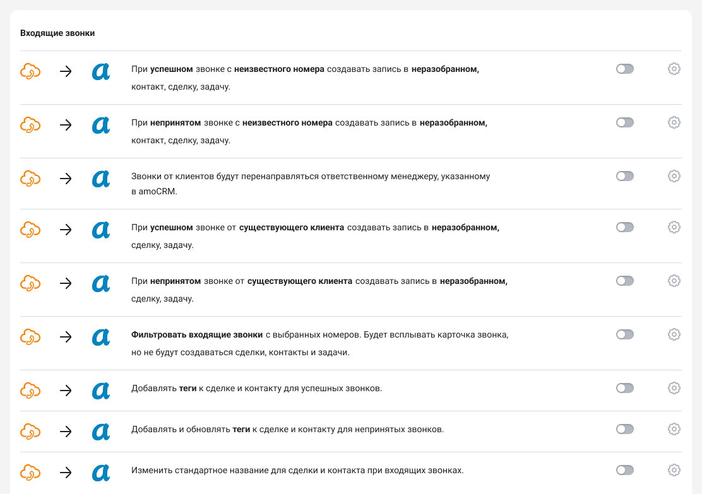Open gear settings for incoming call filter rule
The image size is (702, 494).
click(674, 334)
